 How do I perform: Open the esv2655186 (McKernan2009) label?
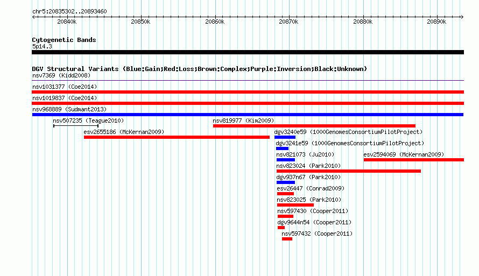124,132
